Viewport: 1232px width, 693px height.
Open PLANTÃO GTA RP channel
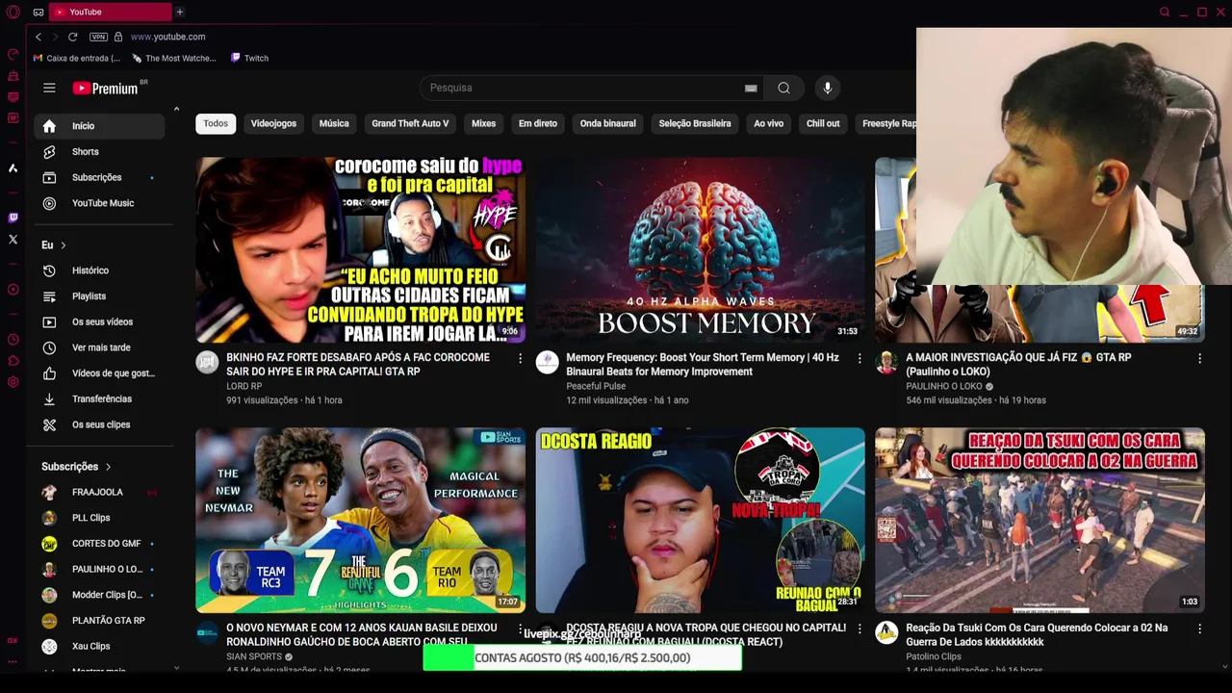[x=99, y=621]
